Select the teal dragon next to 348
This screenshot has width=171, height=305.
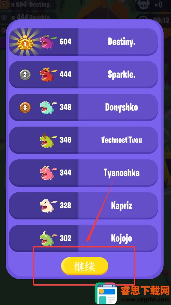point(48,107)
